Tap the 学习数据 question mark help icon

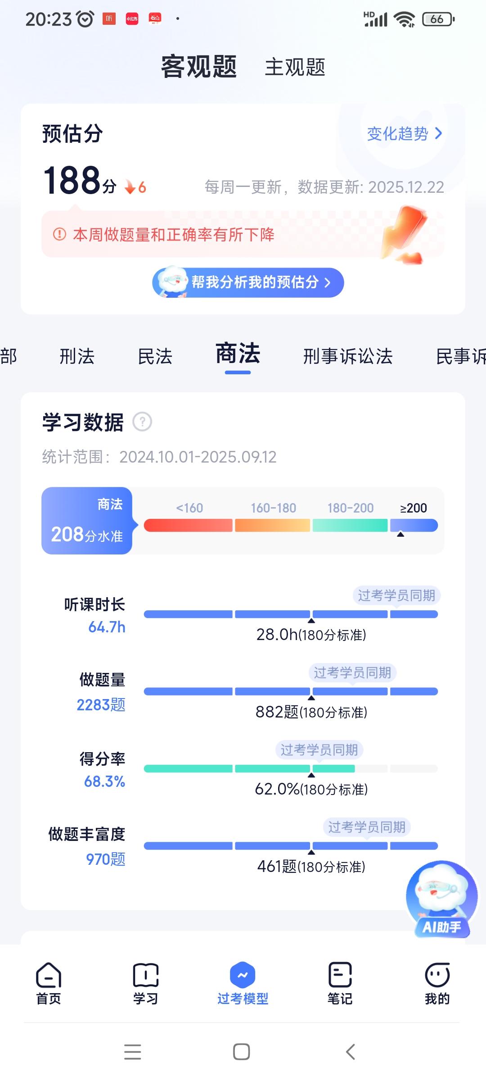click(142, 422)
